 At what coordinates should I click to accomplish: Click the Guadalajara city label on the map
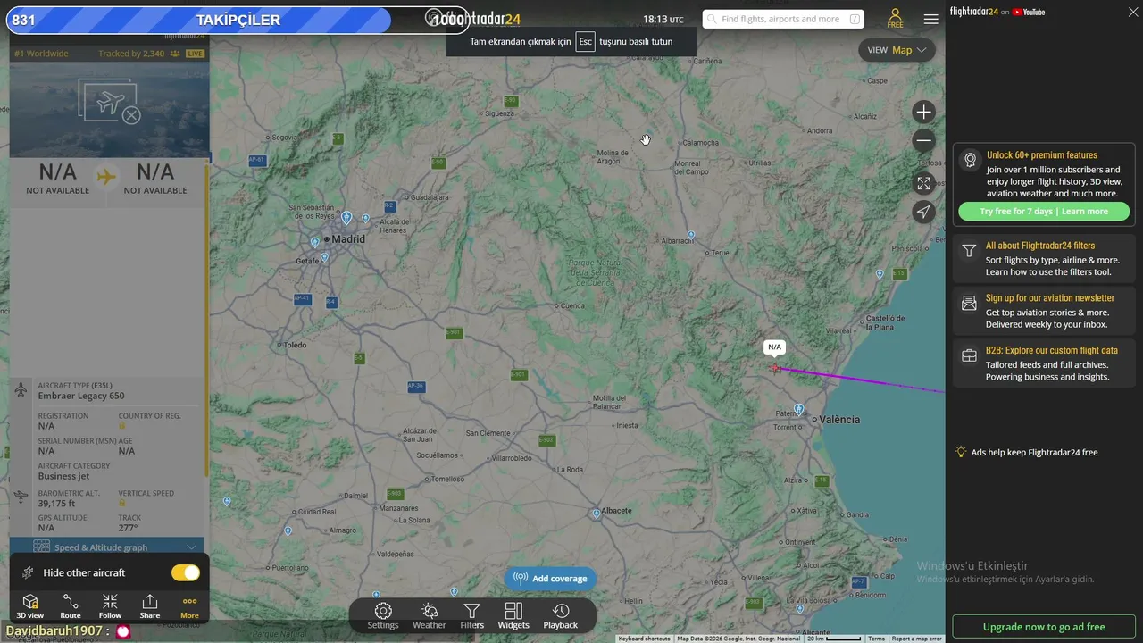click(x=428, y=197)
